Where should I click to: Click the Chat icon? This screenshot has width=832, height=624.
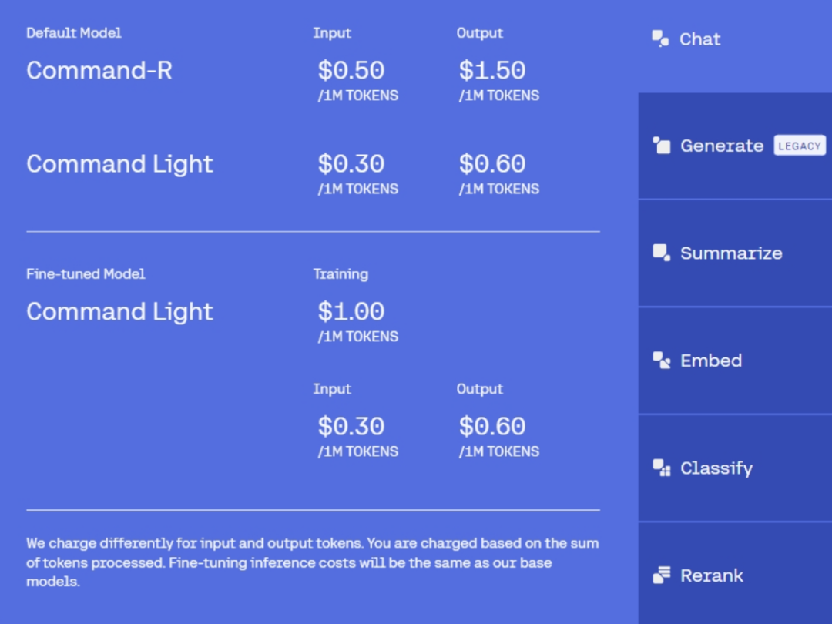pyautogui.click(x=660, y=39)
